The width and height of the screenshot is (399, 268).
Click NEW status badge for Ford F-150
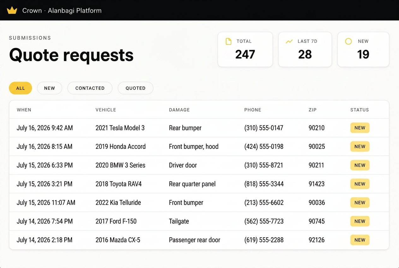(x=360, y=221)
